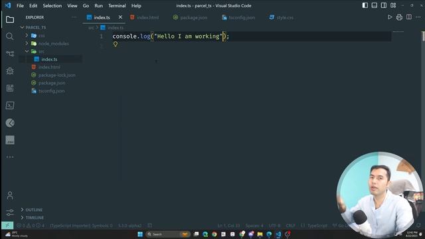The height and width of the screenshot is (239, 425).
Task: Toggle bottom panel visibility
Action: (x=375, y=5)
